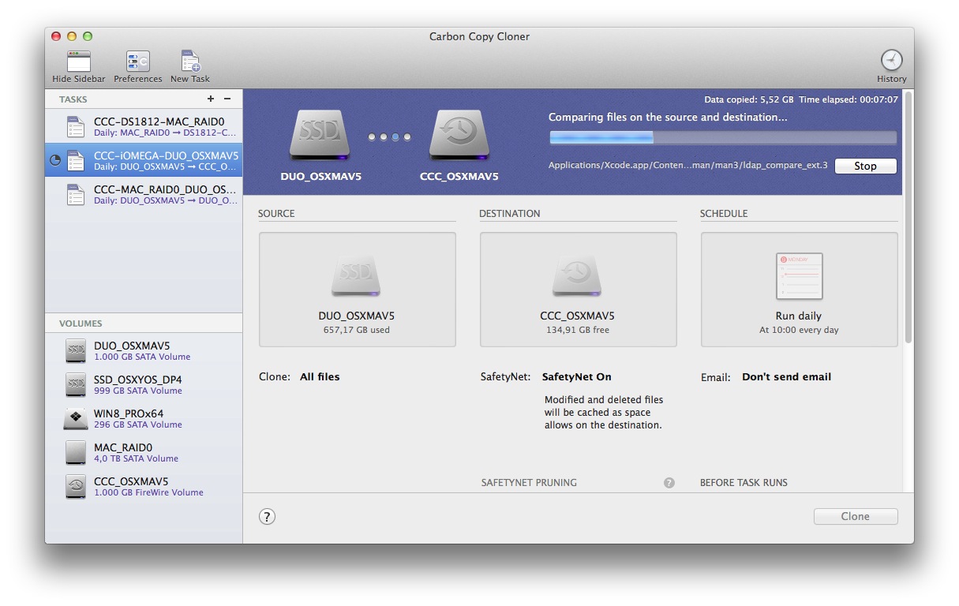Image resolution: width=959 pixels, height=606 pixels.
Task: Open the Destination selector box CCC_OSXMAV5
Action: [579, 289]
